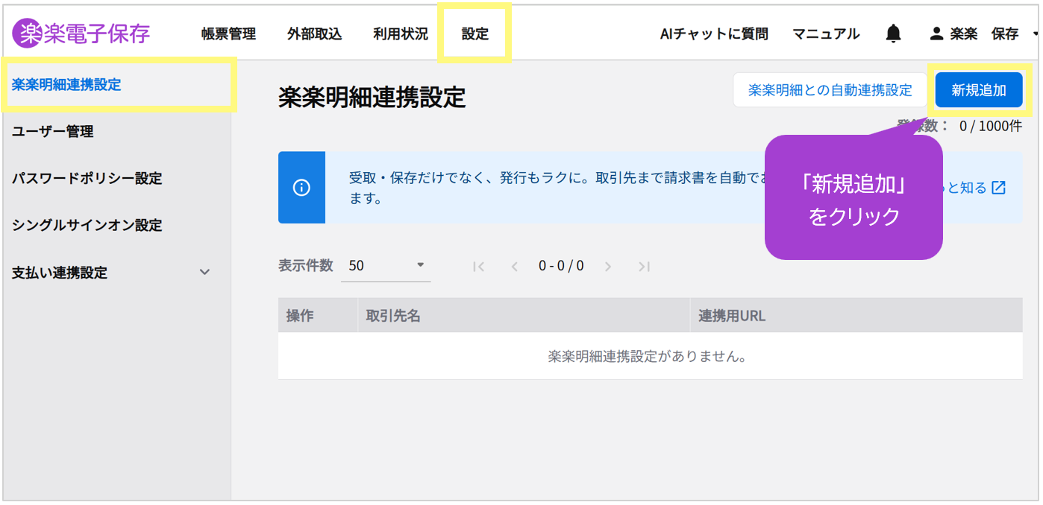Screen dimensions: 1043x505
Task: Expand 支払い連携設定 chevron in sidebar
Action: pos(204,273)
